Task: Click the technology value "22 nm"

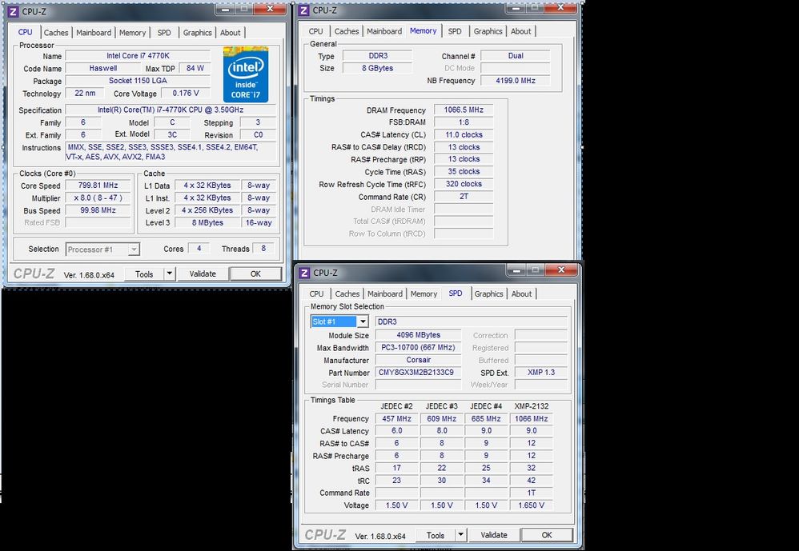Action: 85,93
